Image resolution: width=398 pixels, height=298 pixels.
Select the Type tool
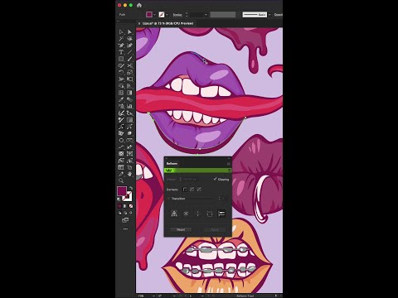121,52
